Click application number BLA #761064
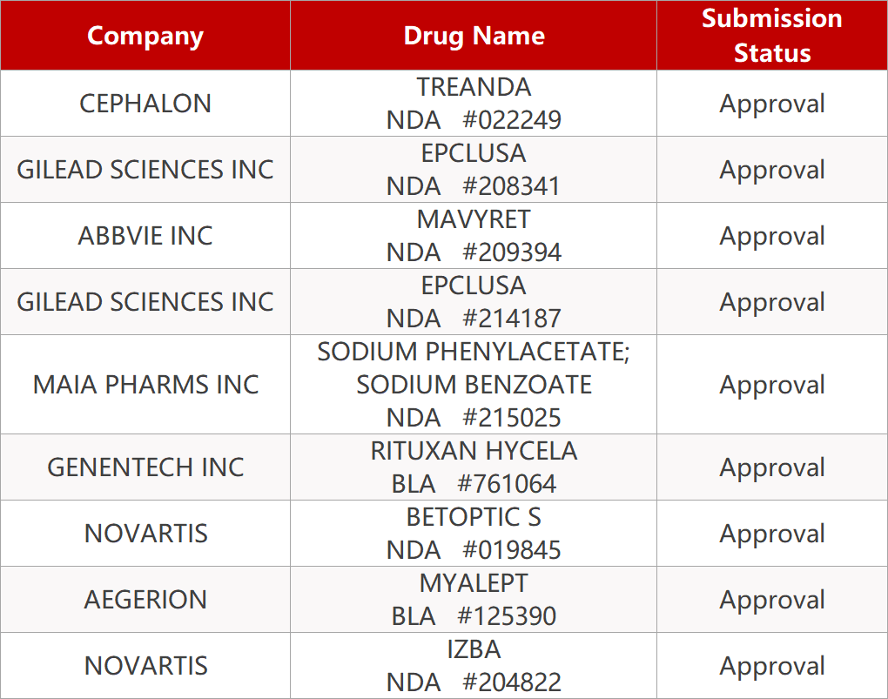 click(x=474, y=484)
